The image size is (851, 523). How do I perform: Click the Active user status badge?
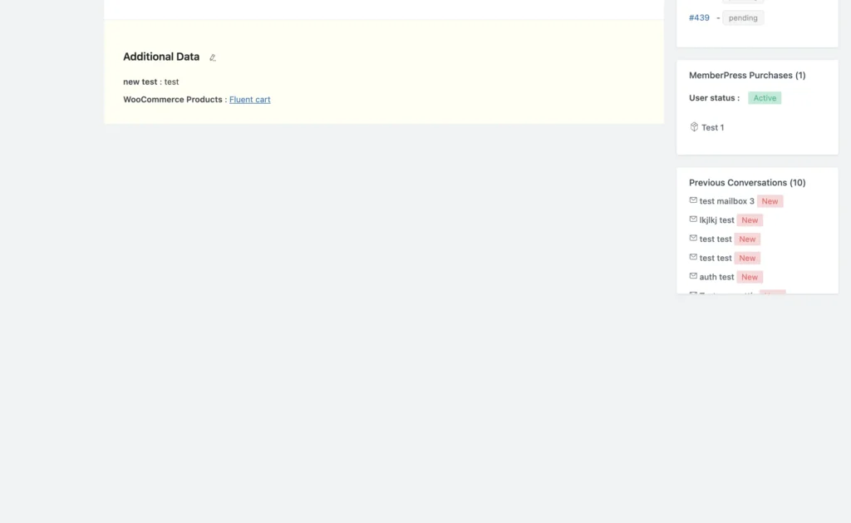coord(765,98)
